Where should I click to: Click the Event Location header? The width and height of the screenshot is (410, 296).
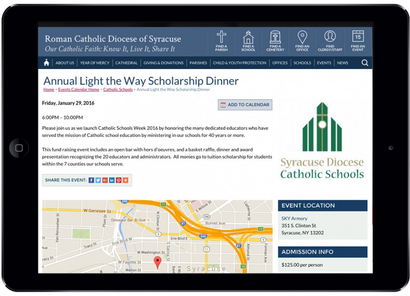point(323,205)
